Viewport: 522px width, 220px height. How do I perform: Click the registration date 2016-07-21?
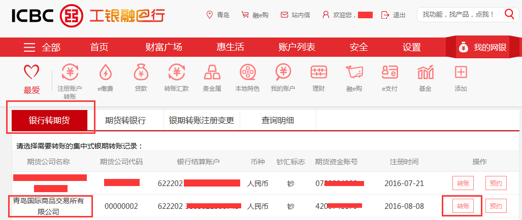tap(404, 183)
